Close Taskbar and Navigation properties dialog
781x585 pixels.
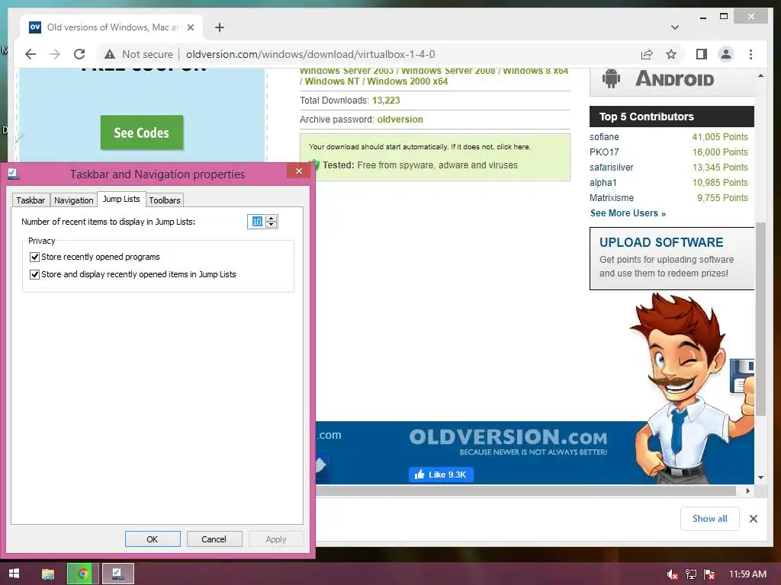[298, 171]
